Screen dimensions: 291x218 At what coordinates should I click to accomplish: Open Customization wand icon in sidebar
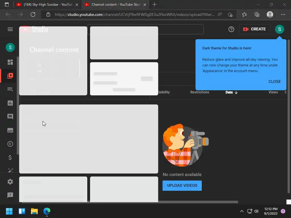click(11, 170)
